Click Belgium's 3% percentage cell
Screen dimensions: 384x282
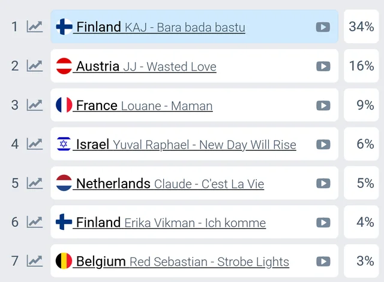361,261
